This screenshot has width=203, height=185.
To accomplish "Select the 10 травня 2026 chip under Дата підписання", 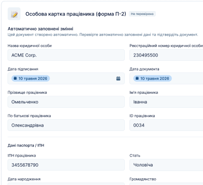I will 30,78.
